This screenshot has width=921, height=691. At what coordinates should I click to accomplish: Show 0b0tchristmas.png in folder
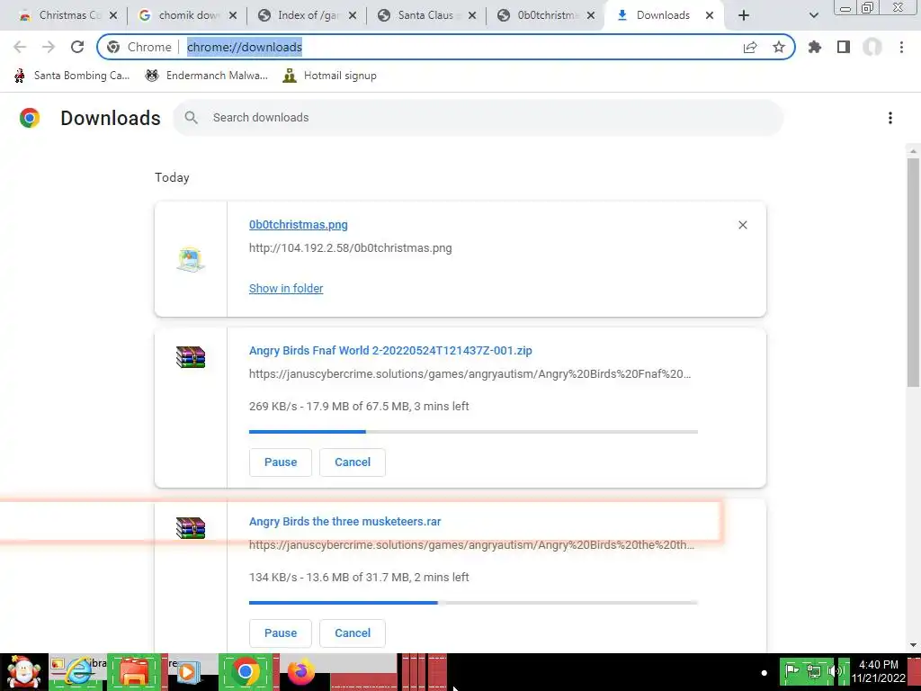[x=286, y=289]
